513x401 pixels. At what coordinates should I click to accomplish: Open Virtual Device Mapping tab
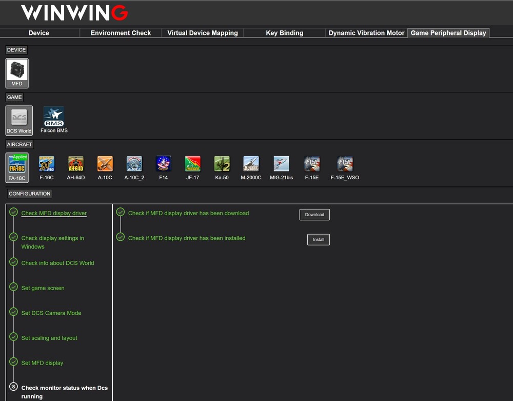pyautogui.click(x=203, y=33)
